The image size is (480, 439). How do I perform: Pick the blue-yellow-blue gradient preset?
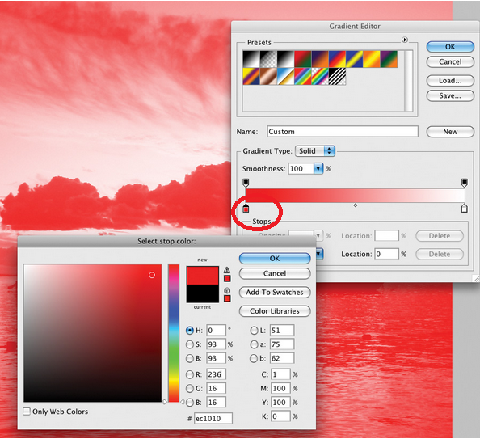pos(354,59)
